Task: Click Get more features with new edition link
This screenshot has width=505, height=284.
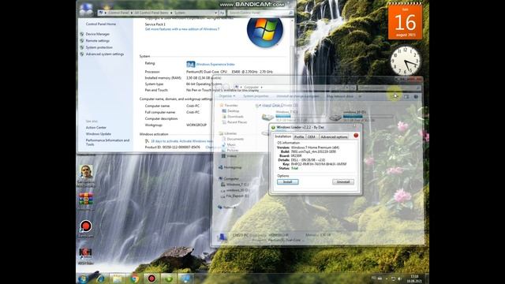Action: 182,29
